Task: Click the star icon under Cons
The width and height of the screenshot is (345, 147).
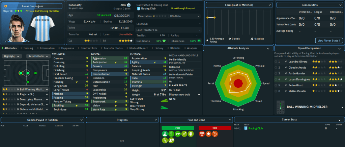Action: coord(208,134)
